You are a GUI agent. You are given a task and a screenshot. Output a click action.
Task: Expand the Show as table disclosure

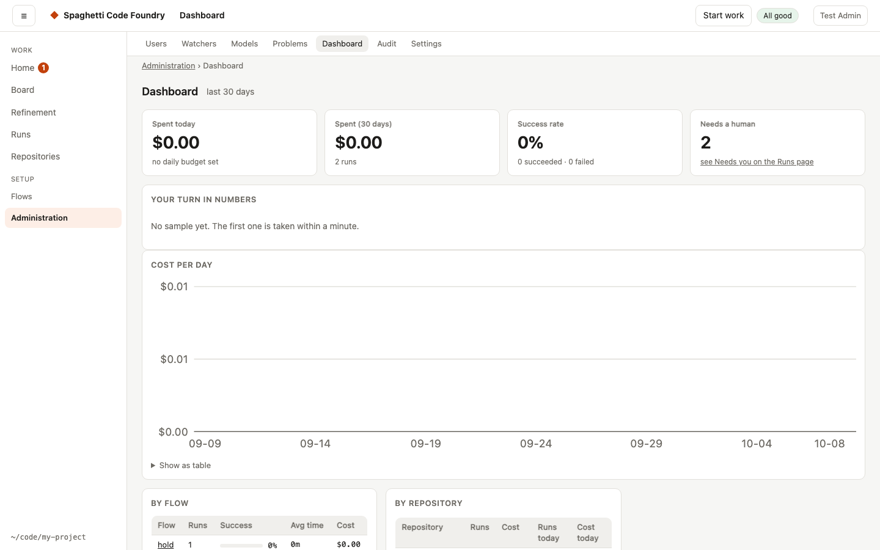[x=181, y=466]
